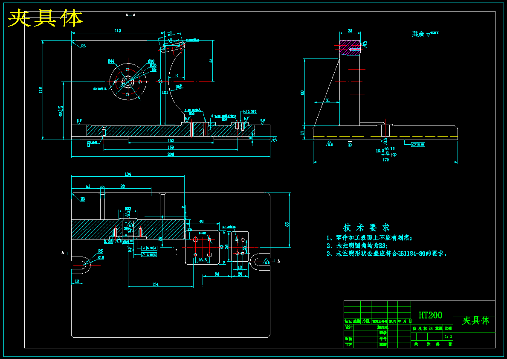The height and width of the screenshot is (359, 507).
Task: Select the R10 radius callout
Action: (x=101, y=257)
